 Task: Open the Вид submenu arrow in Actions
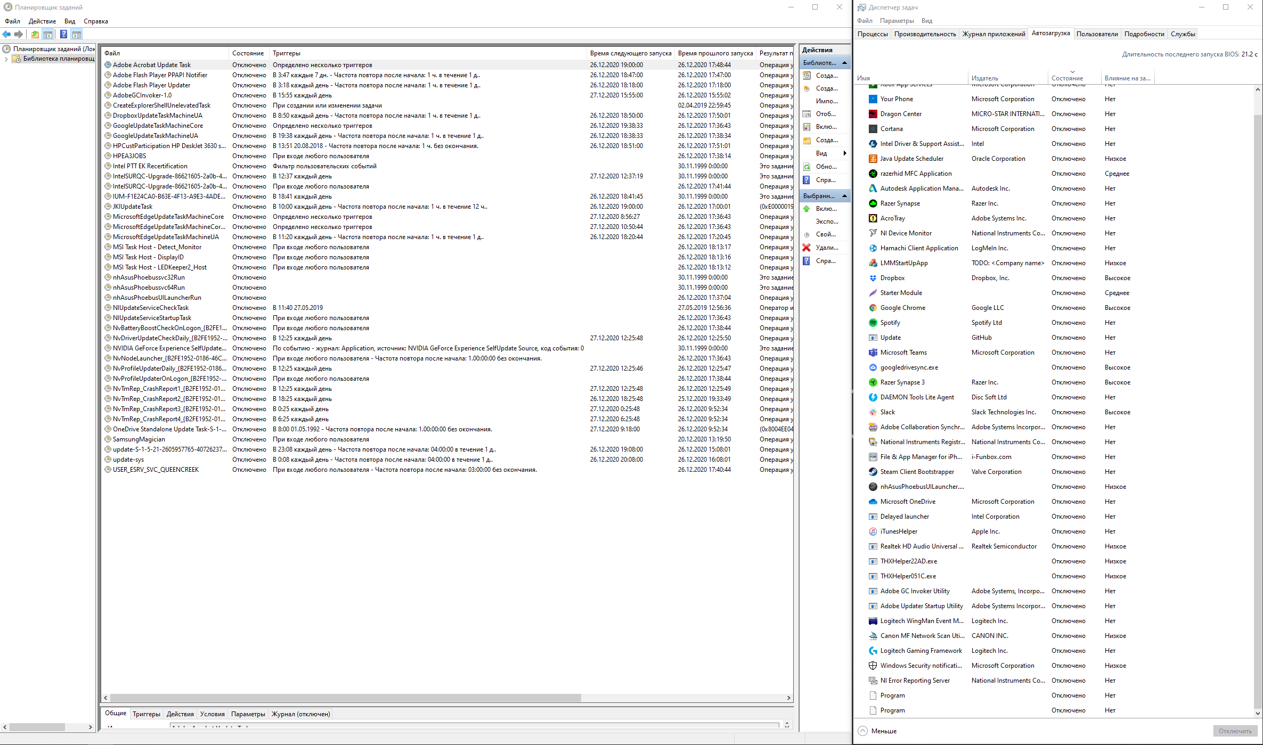(x=845, y=153)
